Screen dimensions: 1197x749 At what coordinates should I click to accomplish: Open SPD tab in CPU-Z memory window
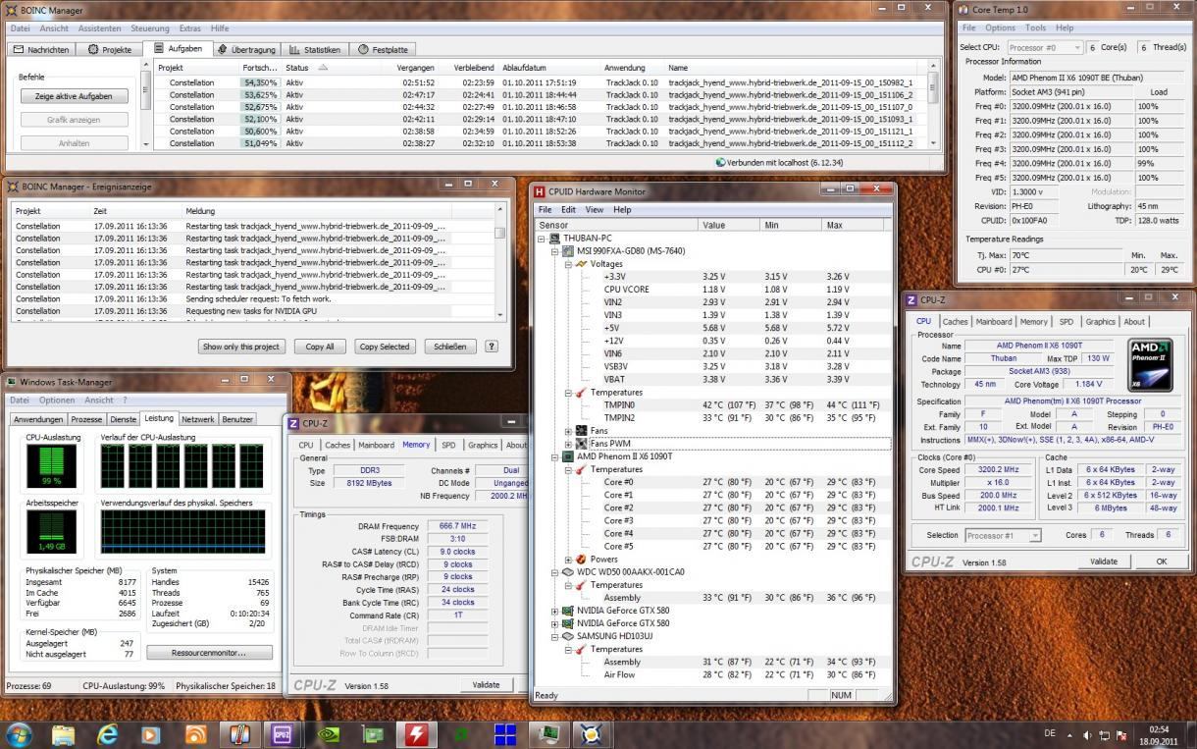[x=448, y=445]
